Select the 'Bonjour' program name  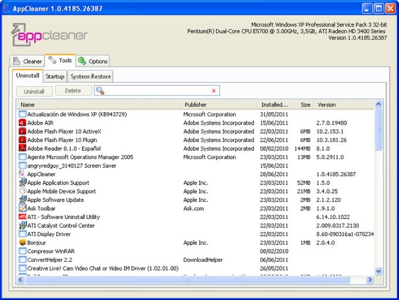(36, 242)
